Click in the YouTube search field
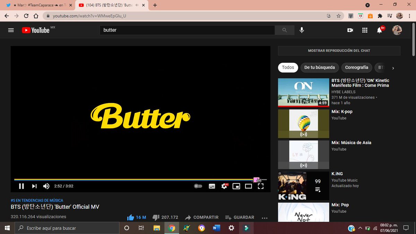 pos(187,30)
